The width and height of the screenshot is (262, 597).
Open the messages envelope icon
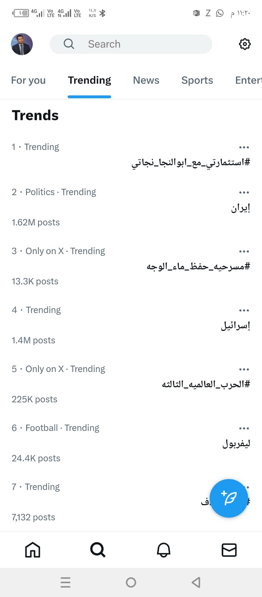229,550
